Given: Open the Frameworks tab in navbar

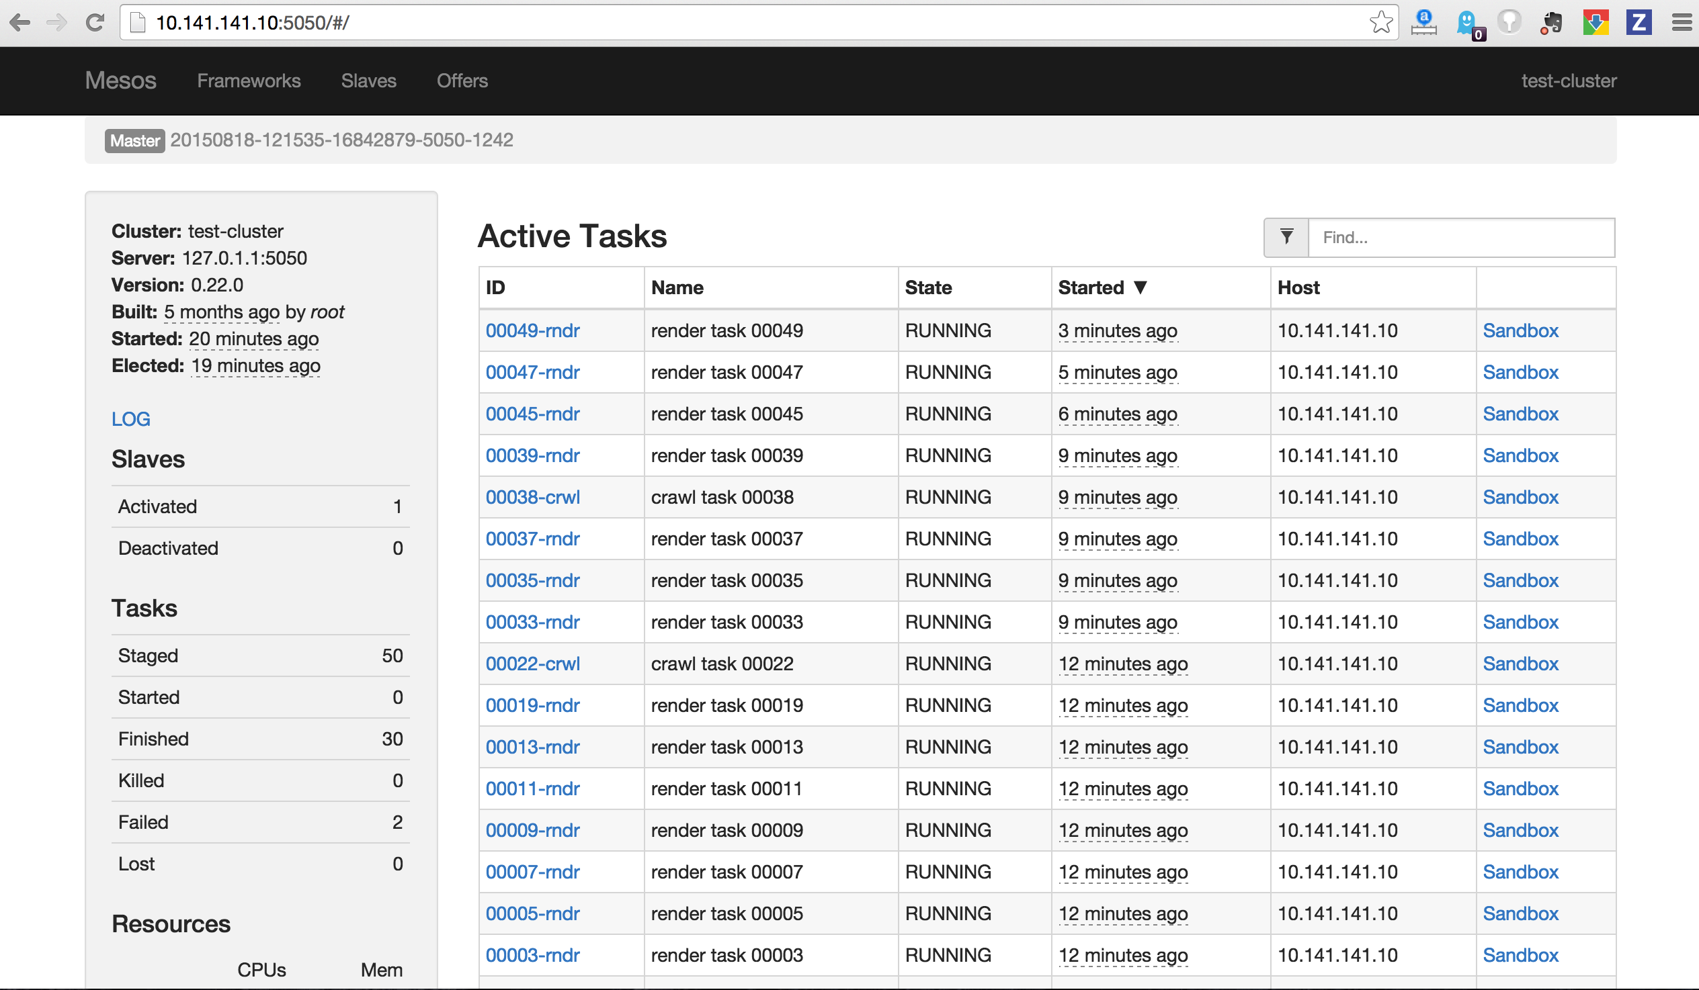Looking at the screenshot, I should (249, 81).
